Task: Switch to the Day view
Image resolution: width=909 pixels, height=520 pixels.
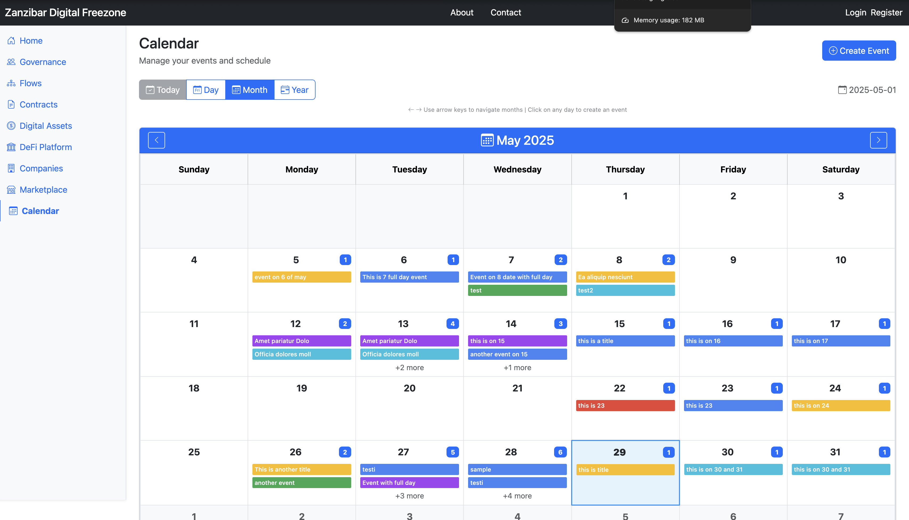Action: click(x=206, y=90)
